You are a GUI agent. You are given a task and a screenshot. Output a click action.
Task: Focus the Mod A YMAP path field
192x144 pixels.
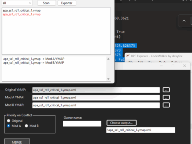click(x=96, y=98)
